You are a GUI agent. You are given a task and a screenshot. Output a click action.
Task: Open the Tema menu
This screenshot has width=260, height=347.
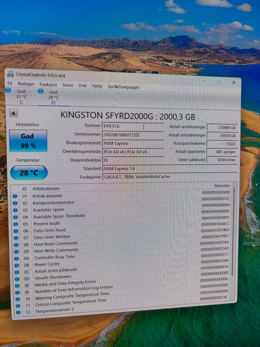pyautogui.click(x=68, y=85)
